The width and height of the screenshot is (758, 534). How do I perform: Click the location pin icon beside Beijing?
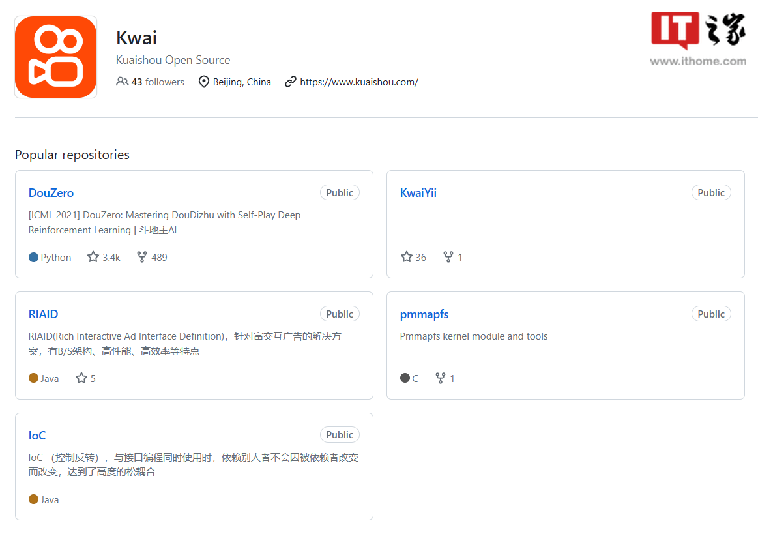coord(204,82)
